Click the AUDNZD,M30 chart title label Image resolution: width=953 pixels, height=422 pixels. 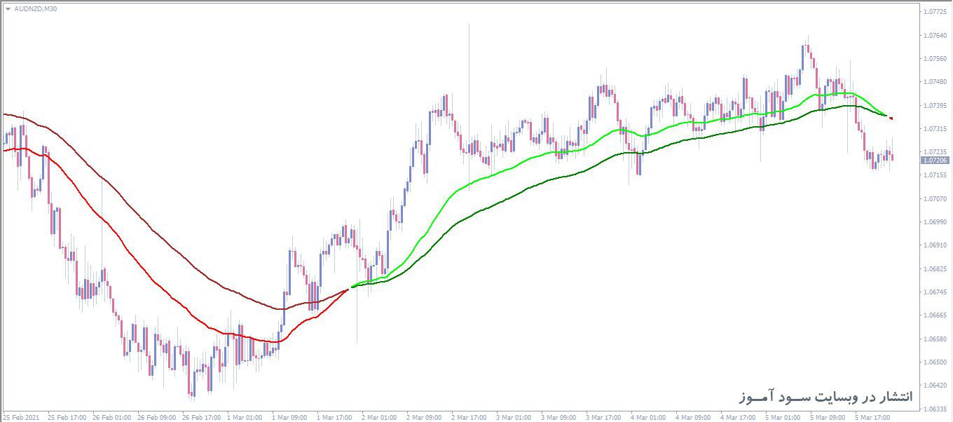click(x=35, y=9)
